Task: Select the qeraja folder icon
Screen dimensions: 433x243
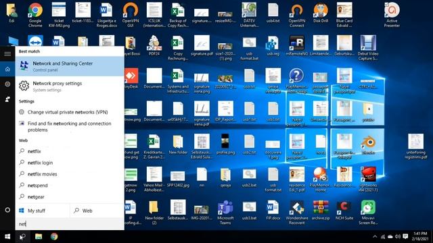Action: pyautogui.click(x=225, y=177)
